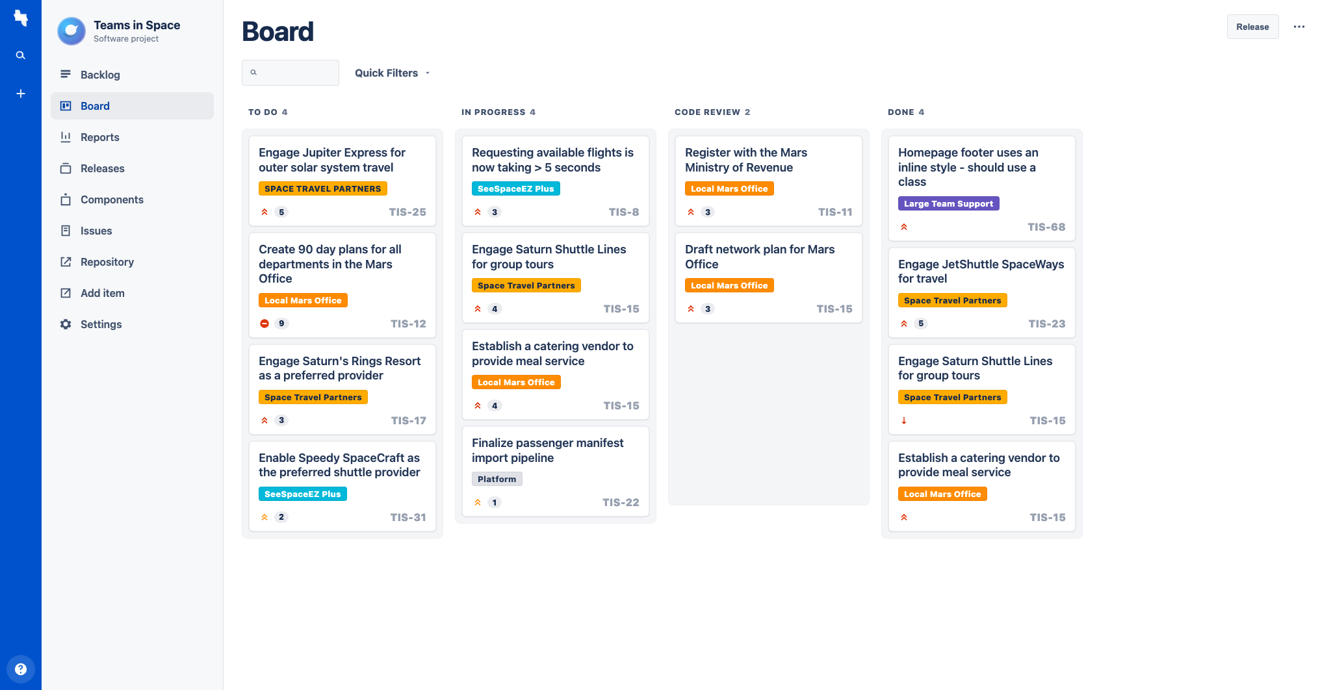Click the Teams in Space project avatar
The image size is (1331, 690).
[71, 31]
